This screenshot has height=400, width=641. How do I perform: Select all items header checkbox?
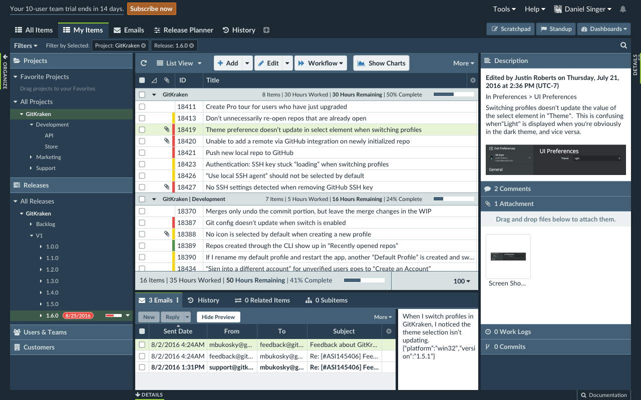(142, 80)
